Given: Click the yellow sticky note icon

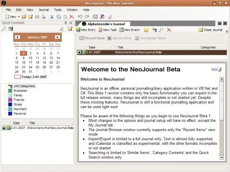Looking at the screenshot, I should 146,30.
